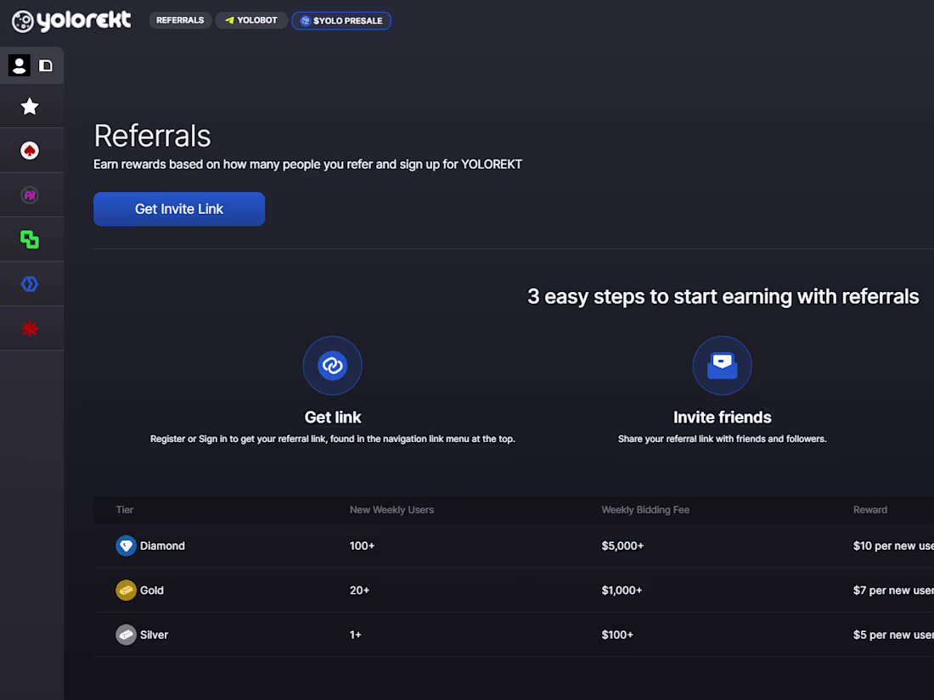Viewport: 934px width, 700px height.
Task: Go to the YOLOBOT nav item
Action: tap(251, 20)
